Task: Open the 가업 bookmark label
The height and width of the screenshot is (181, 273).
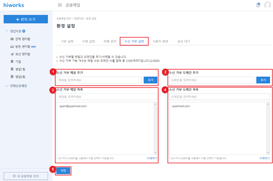Action: click(18, 61)
